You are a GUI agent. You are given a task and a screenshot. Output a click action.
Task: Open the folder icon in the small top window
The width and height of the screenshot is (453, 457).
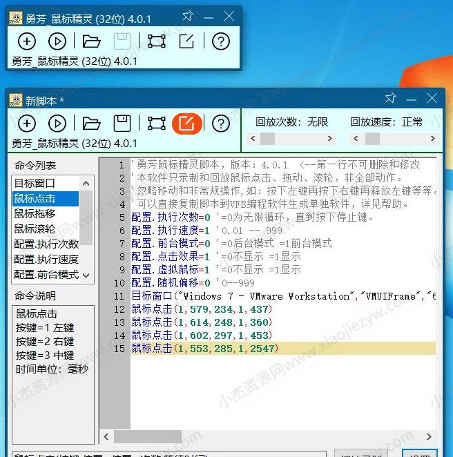click(x=92, y=41)
